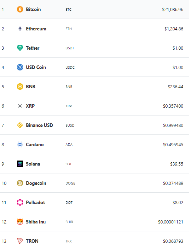Click the DOGE ticker symbol
Image resolution: width=189 pixels, height=246 pixels.
70,183
